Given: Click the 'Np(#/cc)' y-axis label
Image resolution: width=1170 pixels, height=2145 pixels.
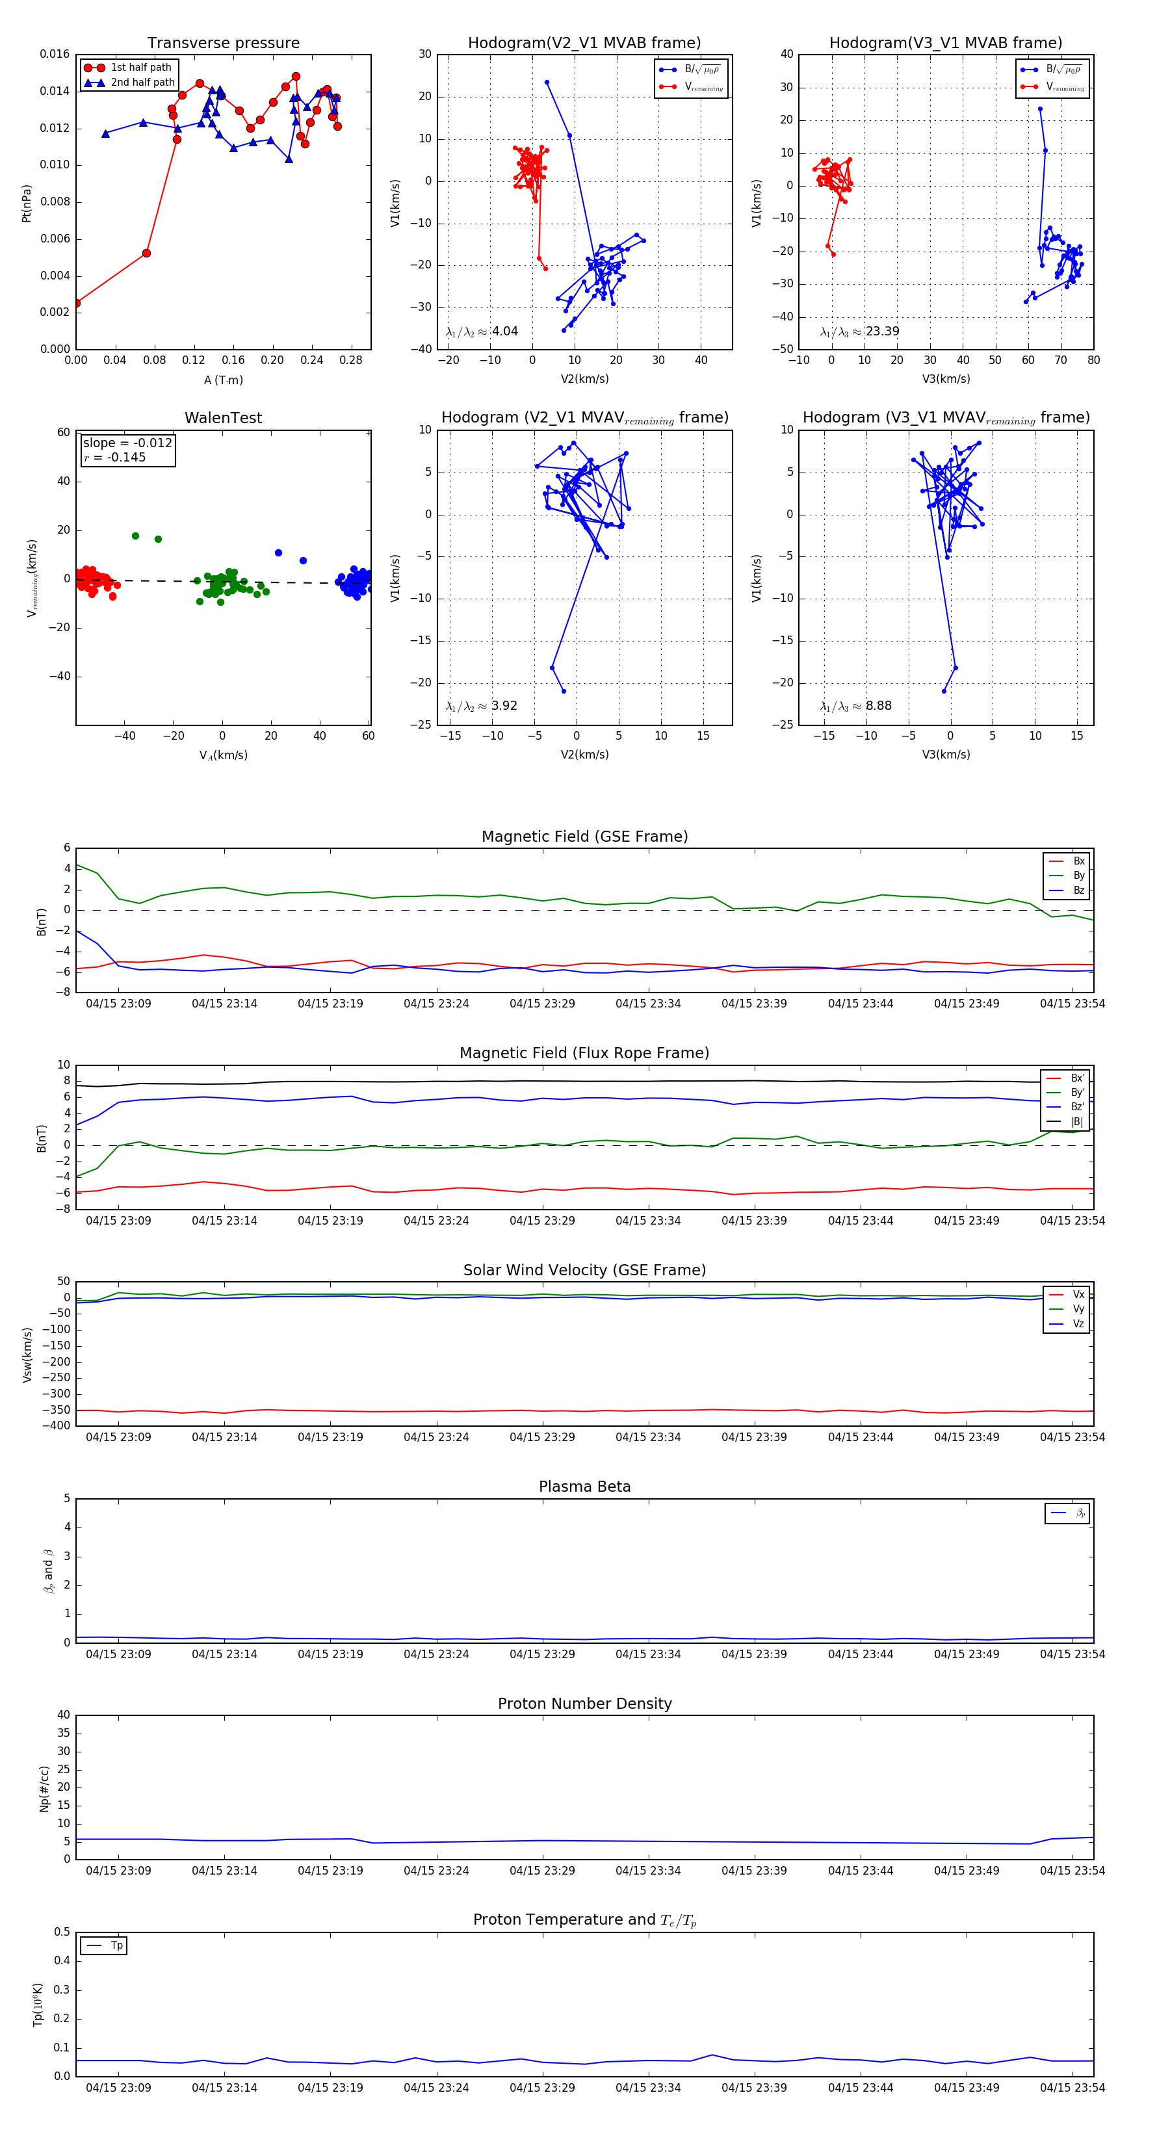Looking at the screenshot, I should coord(44,1789).
